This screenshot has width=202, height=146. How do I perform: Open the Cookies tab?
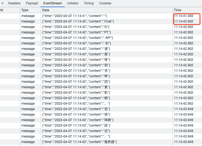[x=105, y=3]
